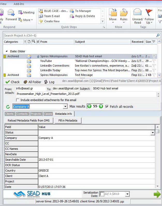Open the Quick Steps dialog launcher
This screenshot has width=162, height=206.
[x=104, y=27]
